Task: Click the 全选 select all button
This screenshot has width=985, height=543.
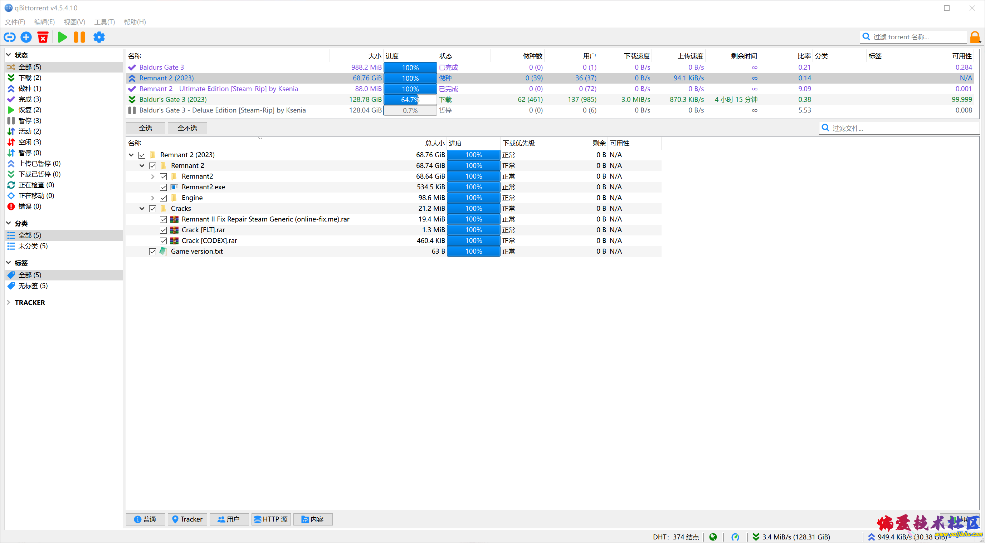Action: [x=145, y=128]
